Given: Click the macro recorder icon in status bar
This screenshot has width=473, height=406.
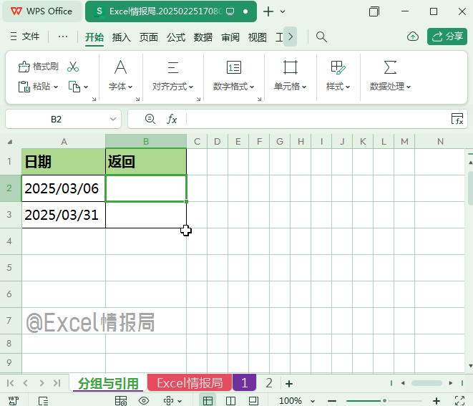Looking at the screenshot, I should tap(14, 401).
